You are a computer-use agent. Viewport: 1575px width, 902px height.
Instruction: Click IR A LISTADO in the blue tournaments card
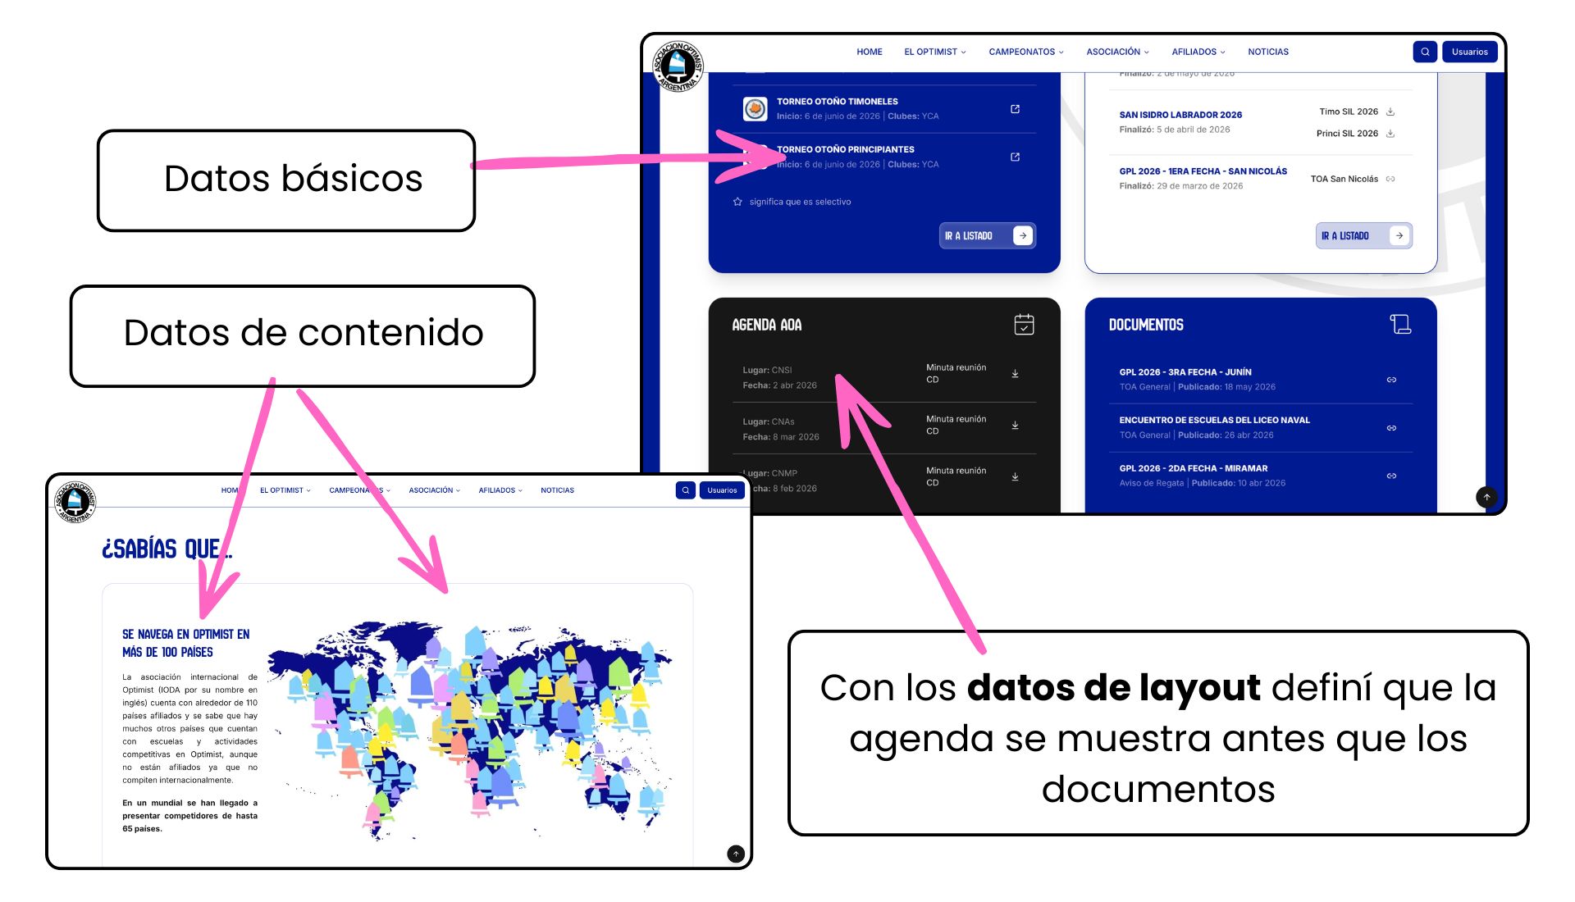click(988, 235)
